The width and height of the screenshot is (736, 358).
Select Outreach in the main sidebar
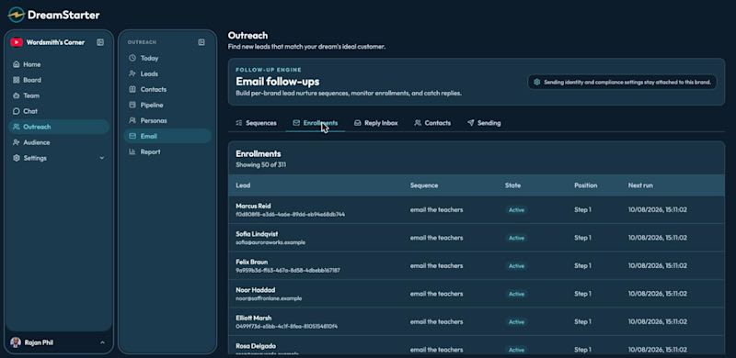tap(59, 127)
